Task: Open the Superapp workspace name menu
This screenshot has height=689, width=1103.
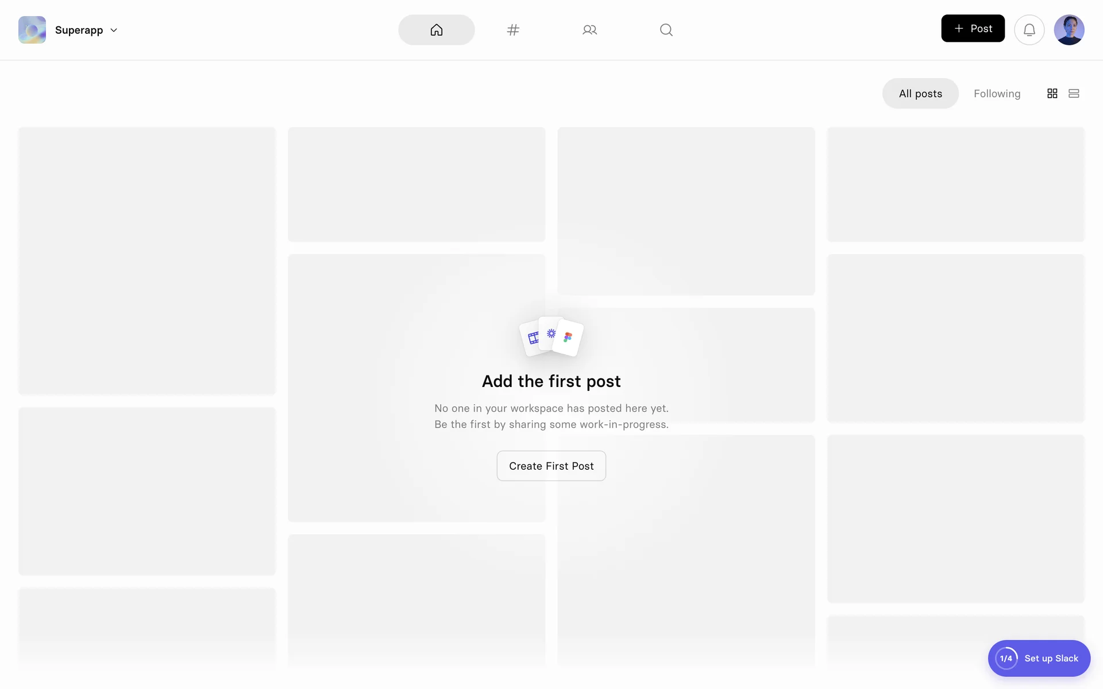Action: 79,30
